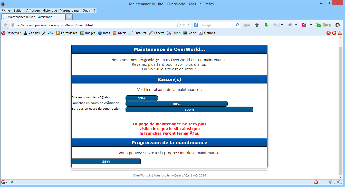Open the CSS dropdown menu
Viewport: 345px width, 187px height.
(48, 33)
